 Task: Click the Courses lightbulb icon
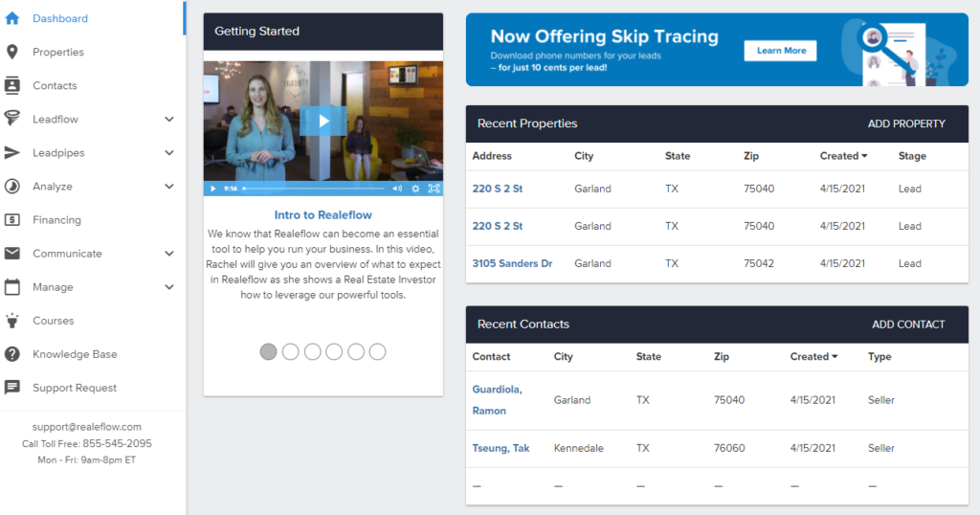pos(11,321)
